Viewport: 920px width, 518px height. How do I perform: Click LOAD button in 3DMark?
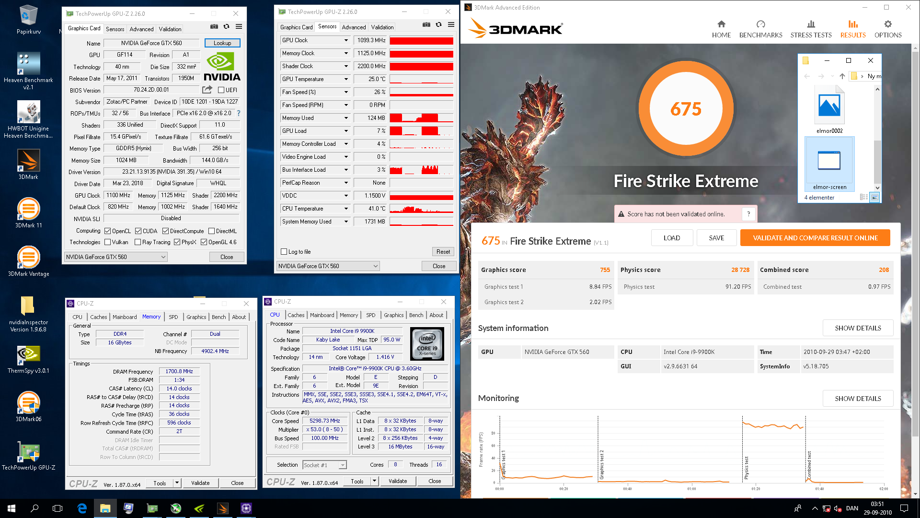tap(672, 238)
